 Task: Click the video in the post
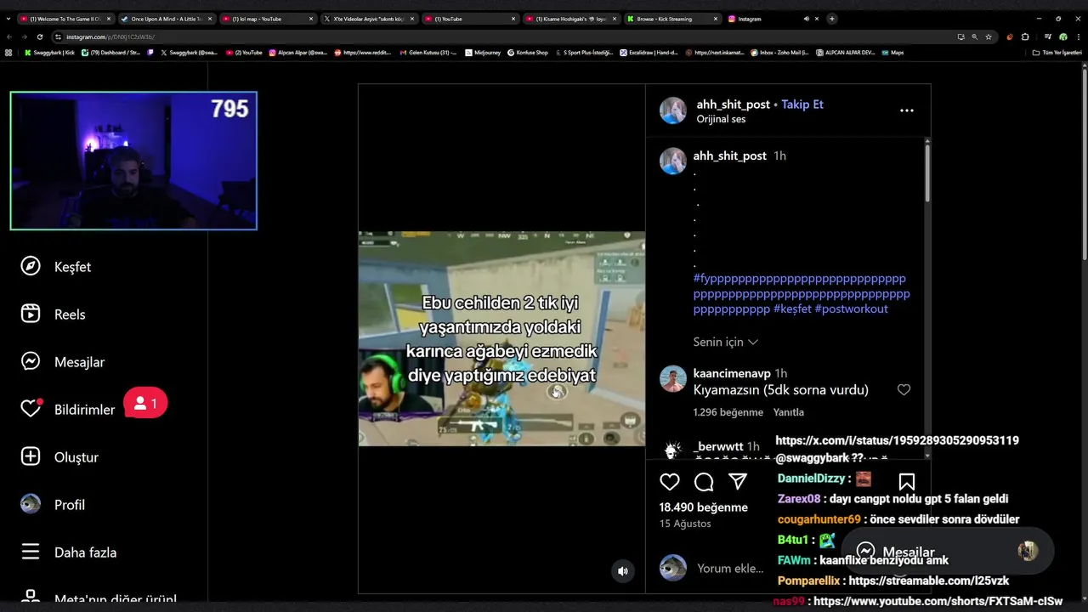[x=501, y=338]
